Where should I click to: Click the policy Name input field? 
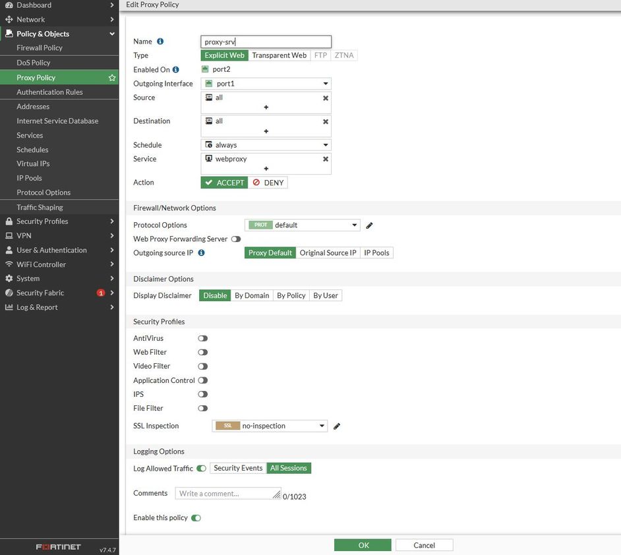tap(266, 42)
